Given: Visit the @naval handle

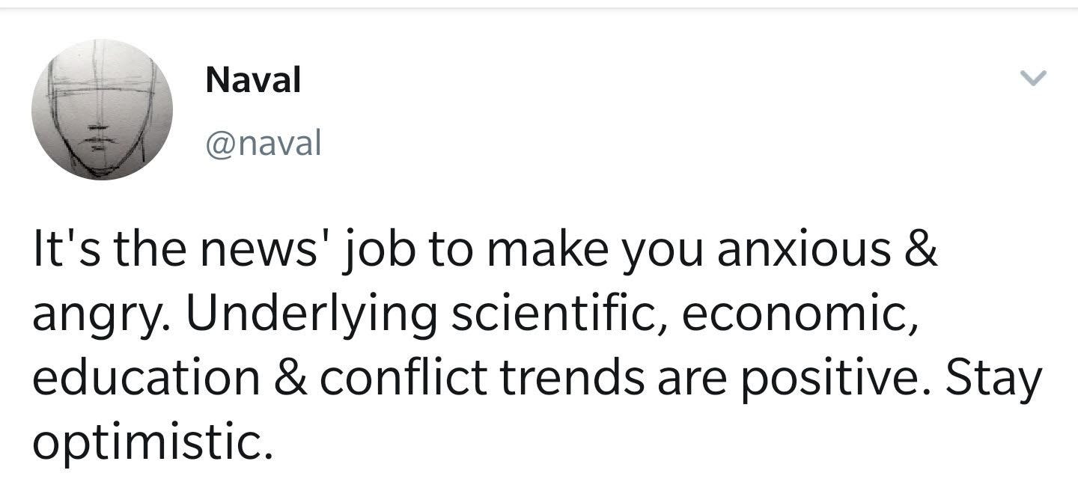Looking at the screenshot, I should click(263, 142).
